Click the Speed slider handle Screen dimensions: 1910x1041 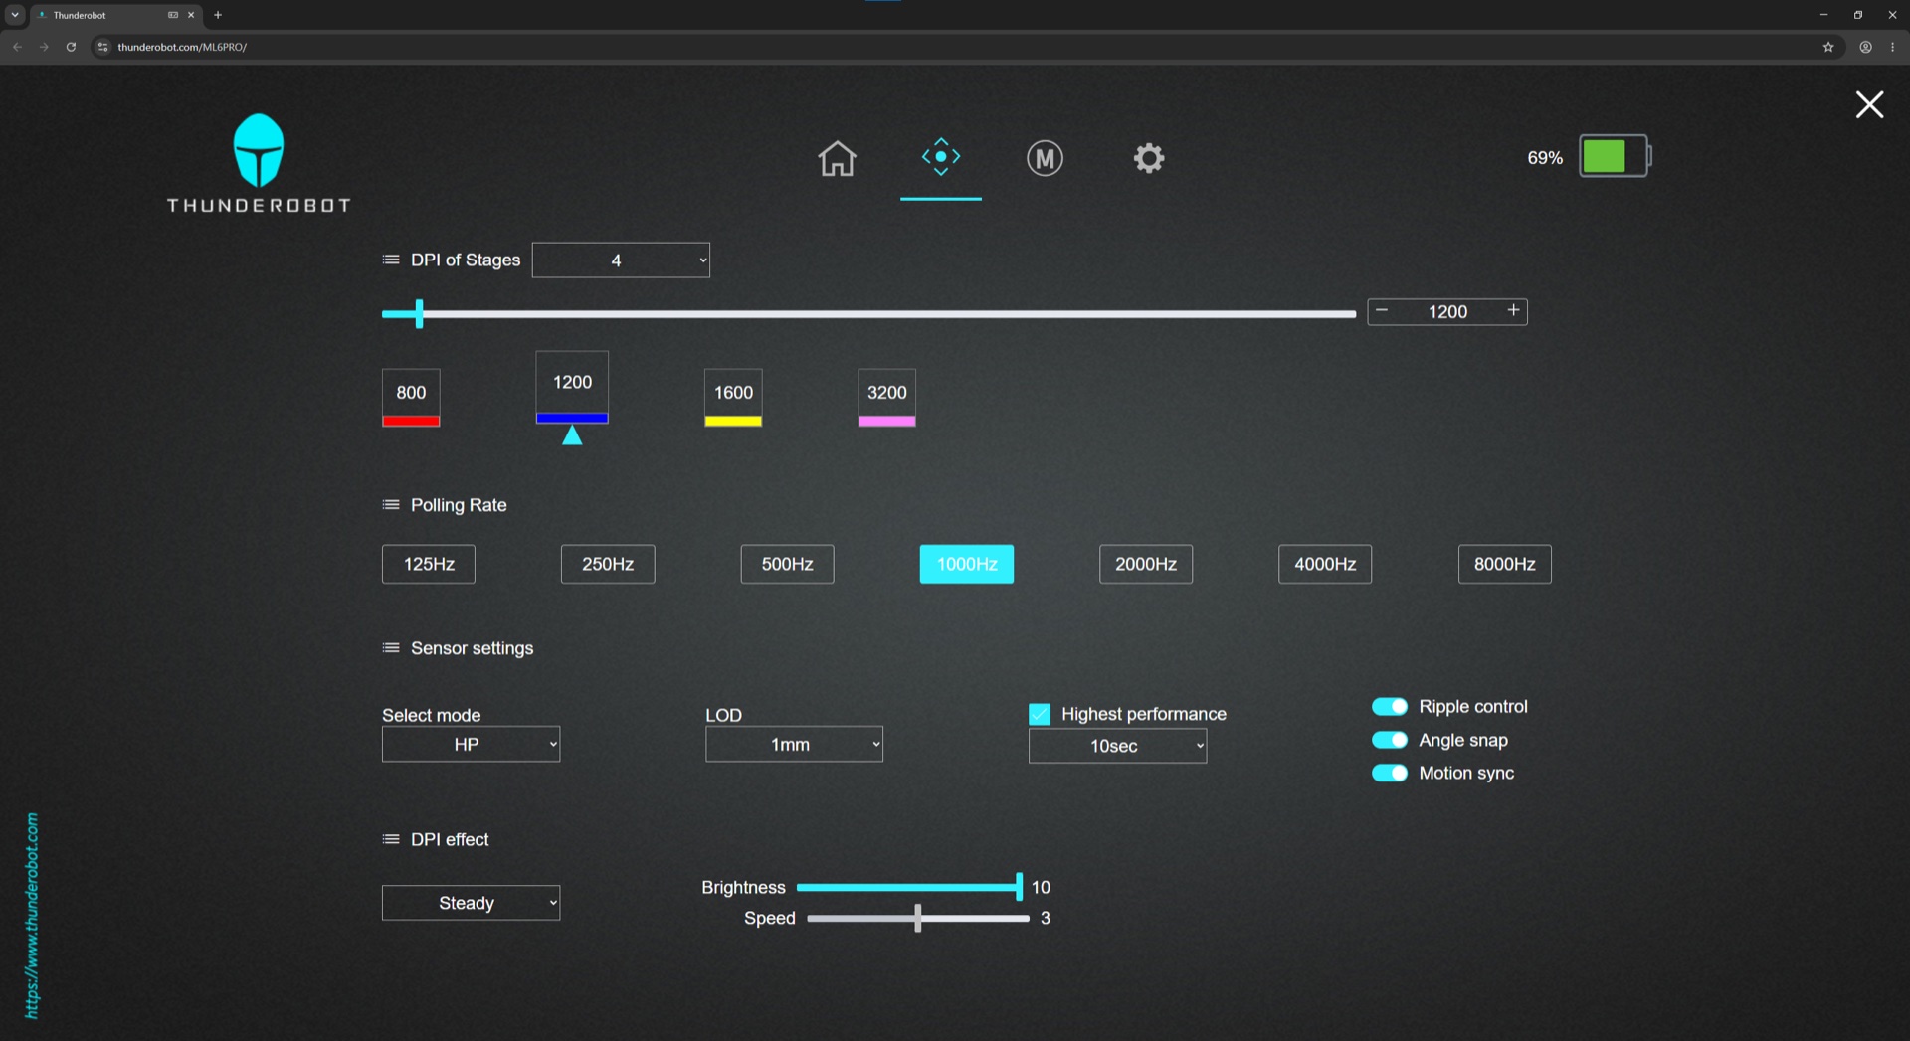pyautogui.click(x=917, y=918)
